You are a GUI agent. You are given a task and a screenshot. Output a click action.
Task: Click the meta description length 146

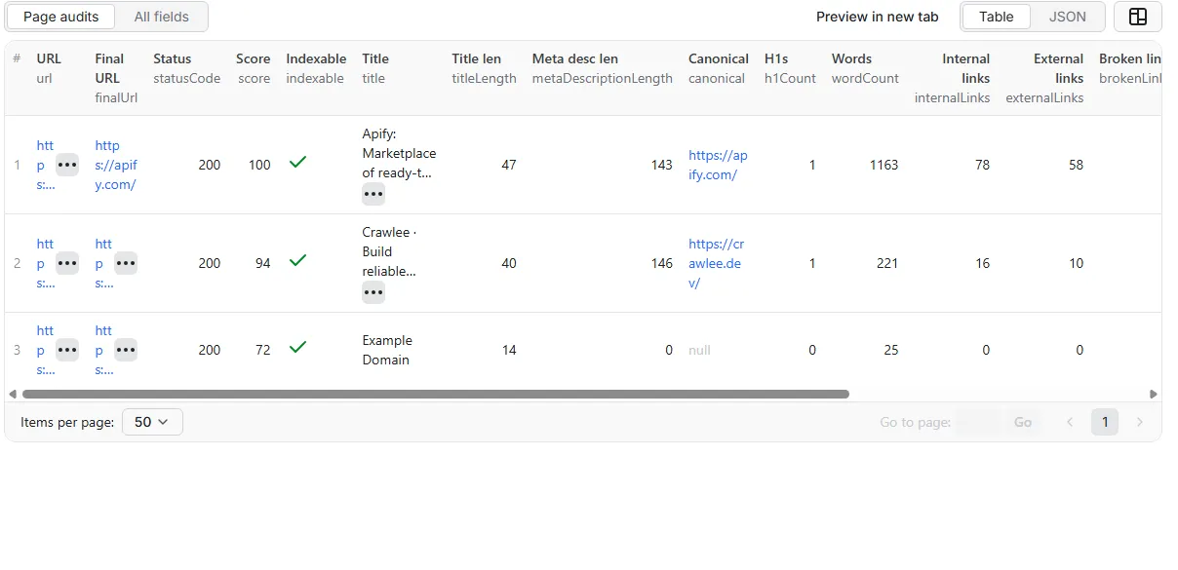tap(662, 263)
